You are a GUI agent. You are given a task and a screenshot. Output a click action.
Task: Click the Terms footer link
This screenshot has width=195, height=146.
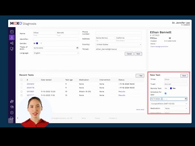[84, 118]
